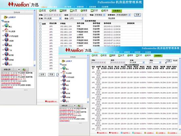Click the 前进 forward icon in front window toolbar
This screenshot has width=181, height=136.
pos(101,55)
